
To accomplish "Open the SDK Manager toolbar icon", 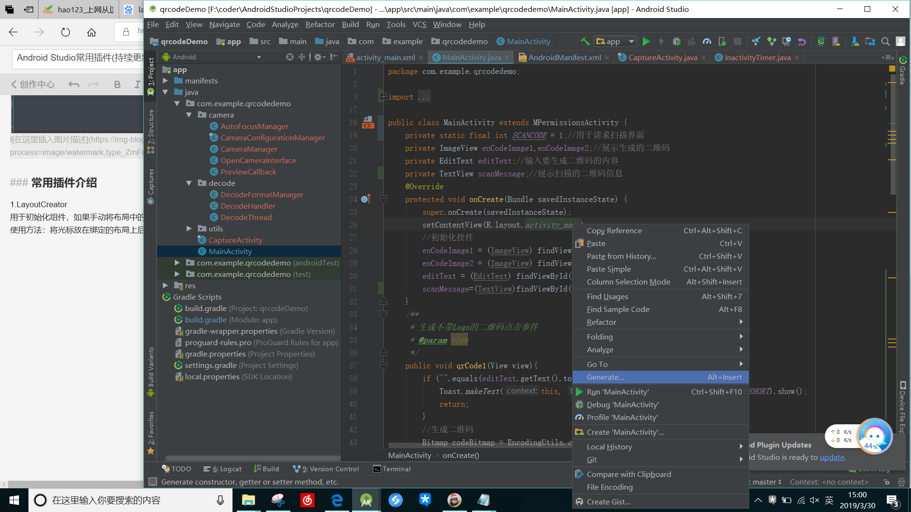I will 855,41.
